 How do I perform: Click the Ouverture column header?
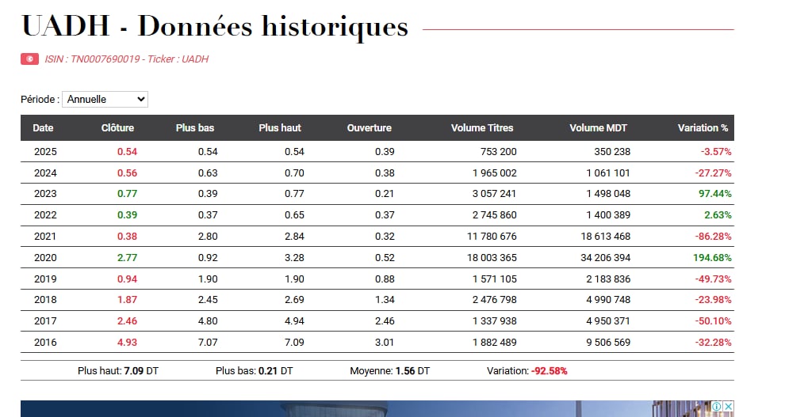click(x=369, y=128)
